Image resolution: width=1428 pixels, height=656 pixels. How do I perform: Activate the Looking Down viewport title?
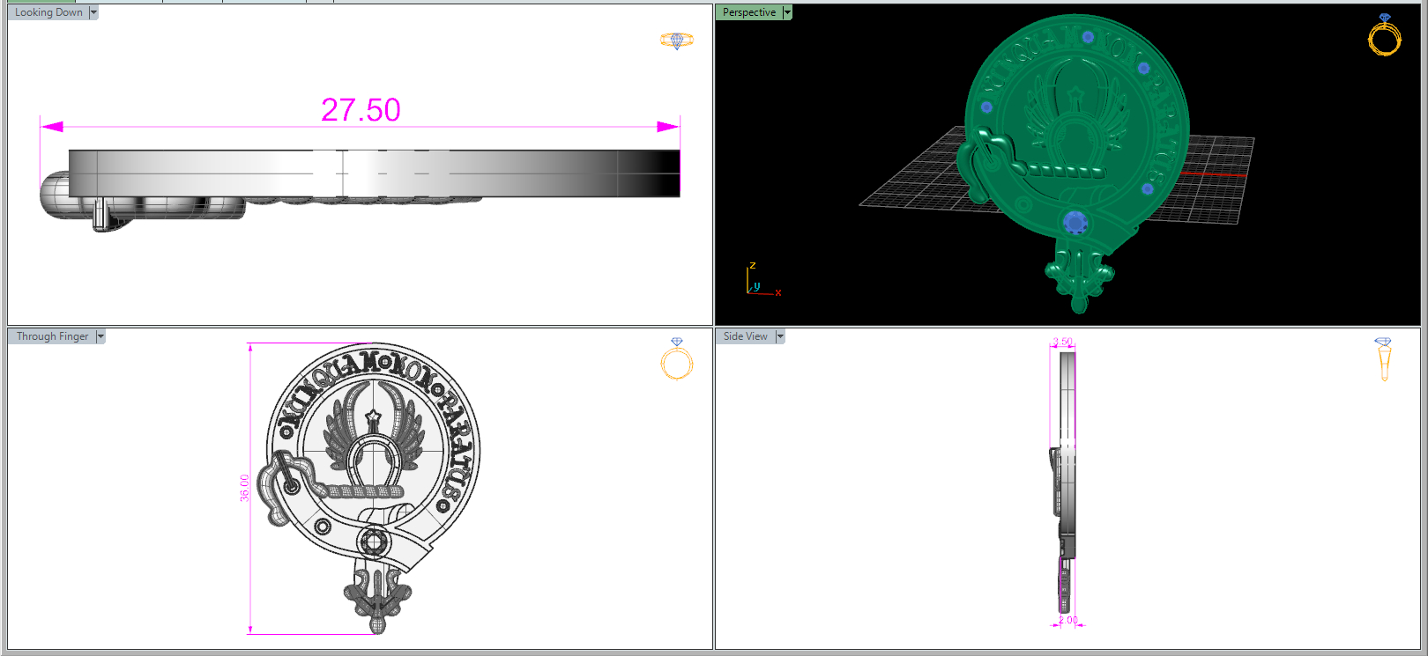tap(48, 12)
